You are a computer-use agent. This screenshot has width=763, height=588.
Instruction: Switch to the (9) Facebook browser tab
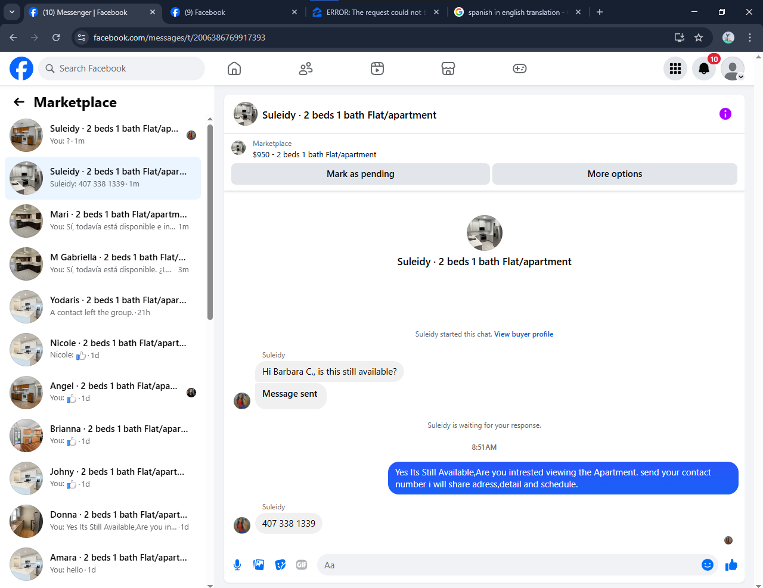[232, 12]
